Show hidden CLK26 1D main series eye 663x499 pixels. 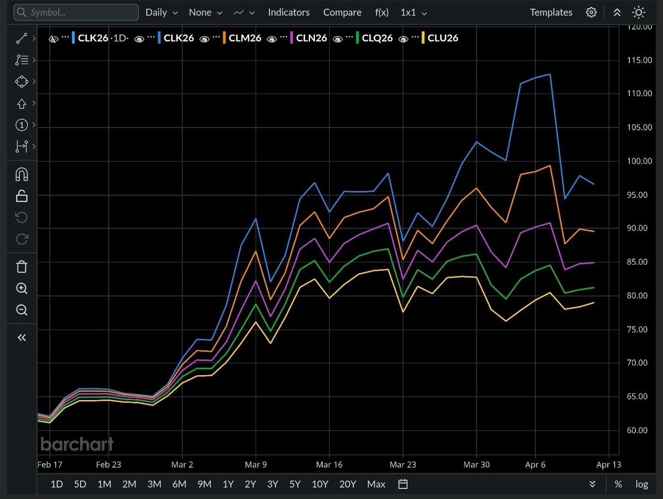click(54, 38)
